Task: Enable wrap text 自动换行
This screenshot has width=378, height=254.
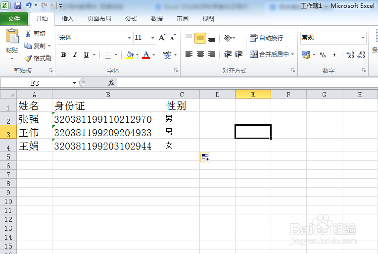Action: (266, 38)
